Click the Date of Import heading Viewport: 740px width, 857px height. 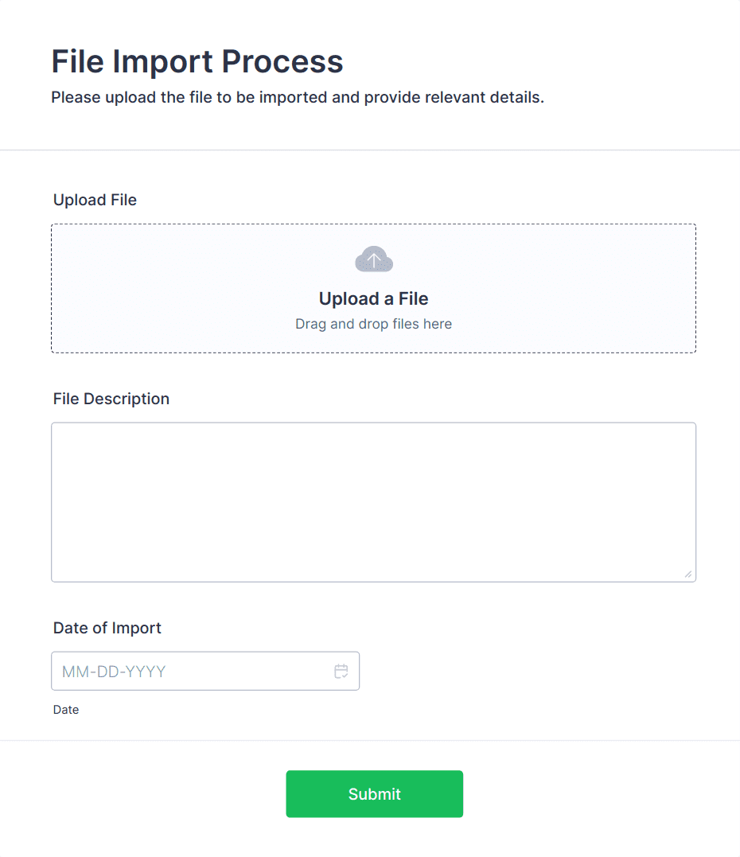click(107, 628)
